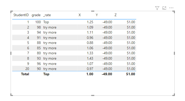The image size is (185, 101).
Task: Click the X value 1.07
Action: tap(90, 64)
